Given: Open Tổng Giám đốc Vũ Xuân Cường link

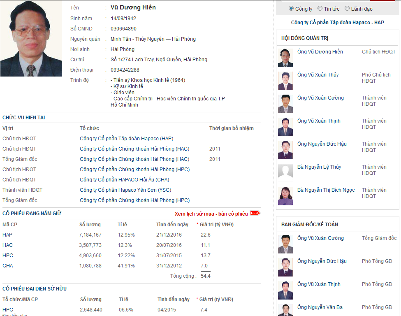Looking at the screenshot, I should click(x=320, y=238).
